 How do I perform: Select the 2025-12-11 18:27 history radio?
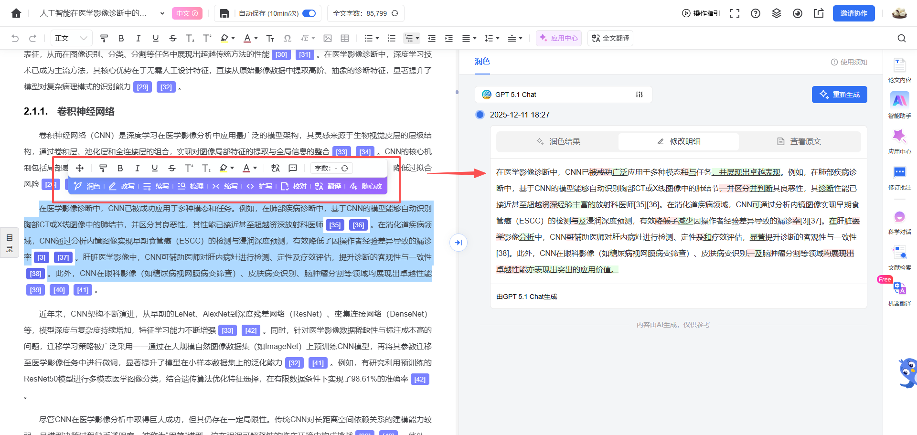pos(480,115)
